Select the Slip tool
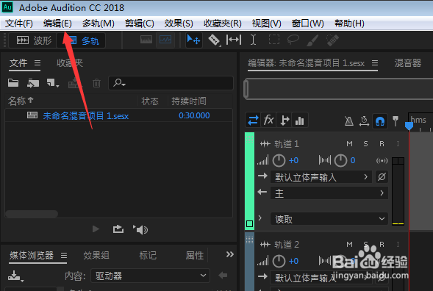Viewport: 433px width, 291px height. pyautogui.click(x=234, y=40)
